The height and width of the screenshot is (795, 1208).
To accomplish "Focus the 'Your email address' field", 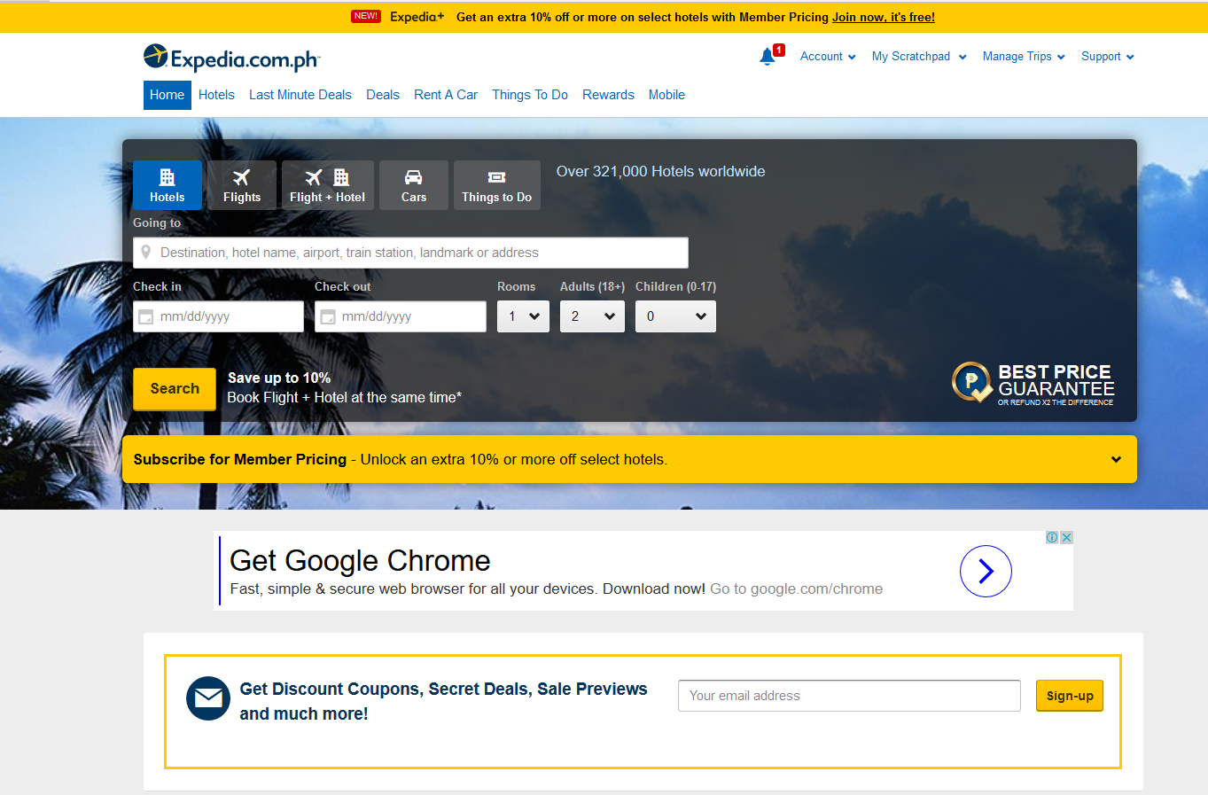I will pos(849,696).
